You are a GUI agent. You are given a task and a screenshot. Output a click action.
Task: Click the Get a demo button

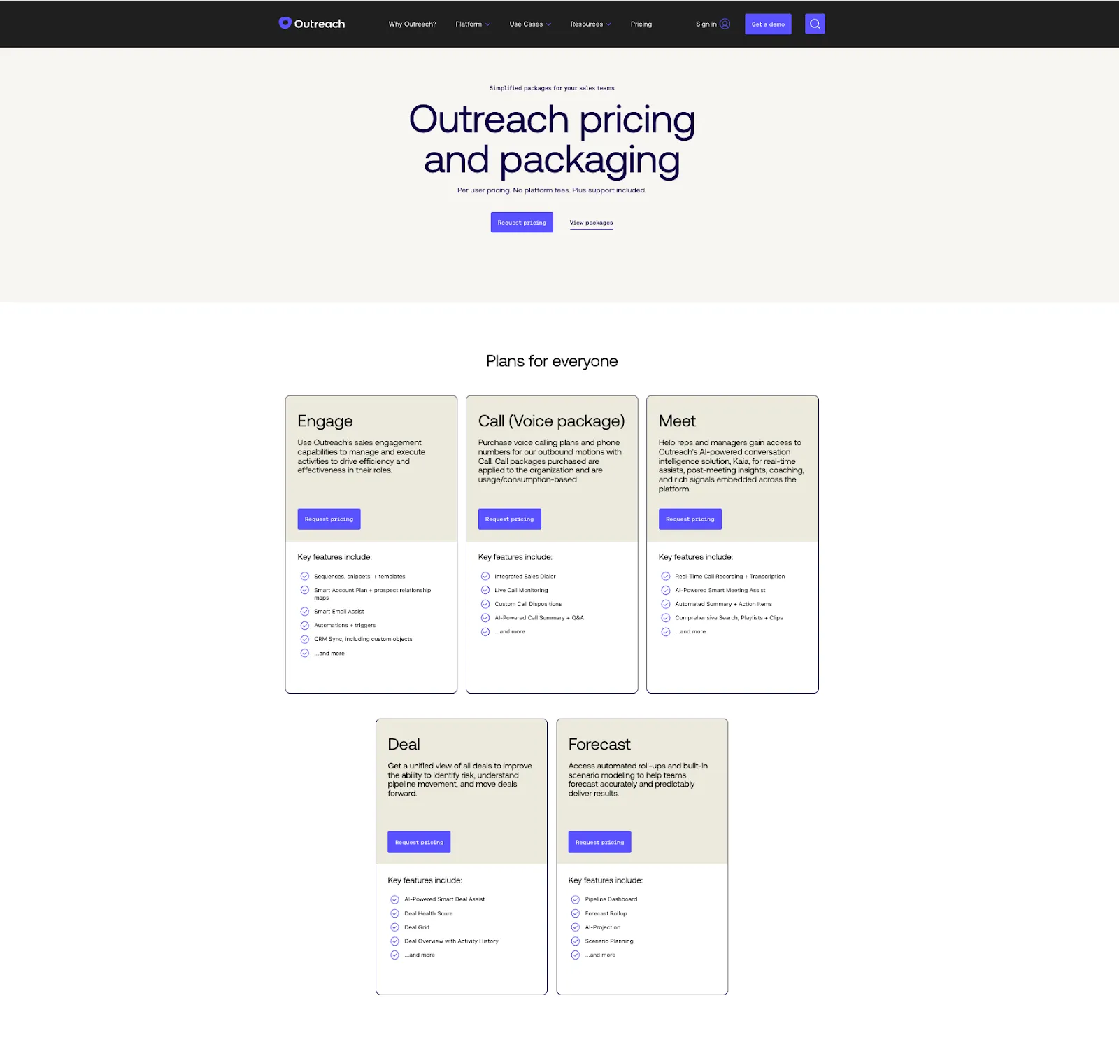coord(767,23)
